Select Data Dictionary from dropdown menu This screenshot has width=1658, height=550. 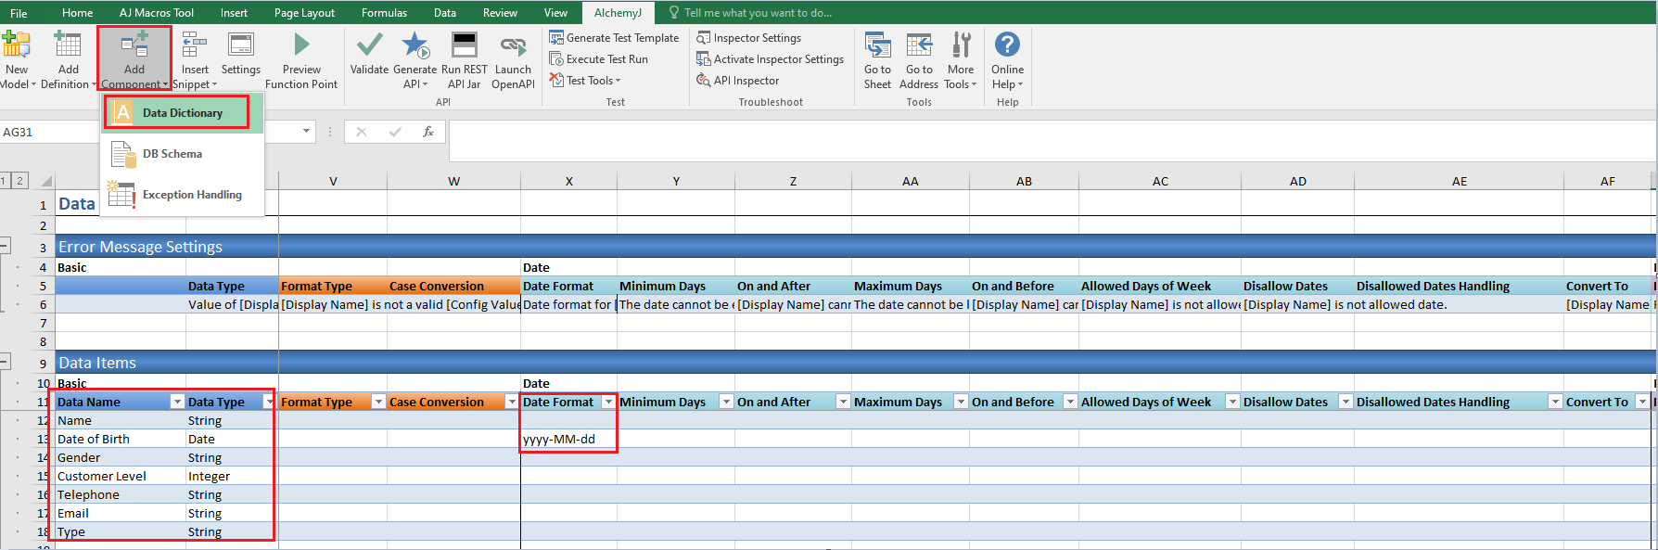pos(182,113)
